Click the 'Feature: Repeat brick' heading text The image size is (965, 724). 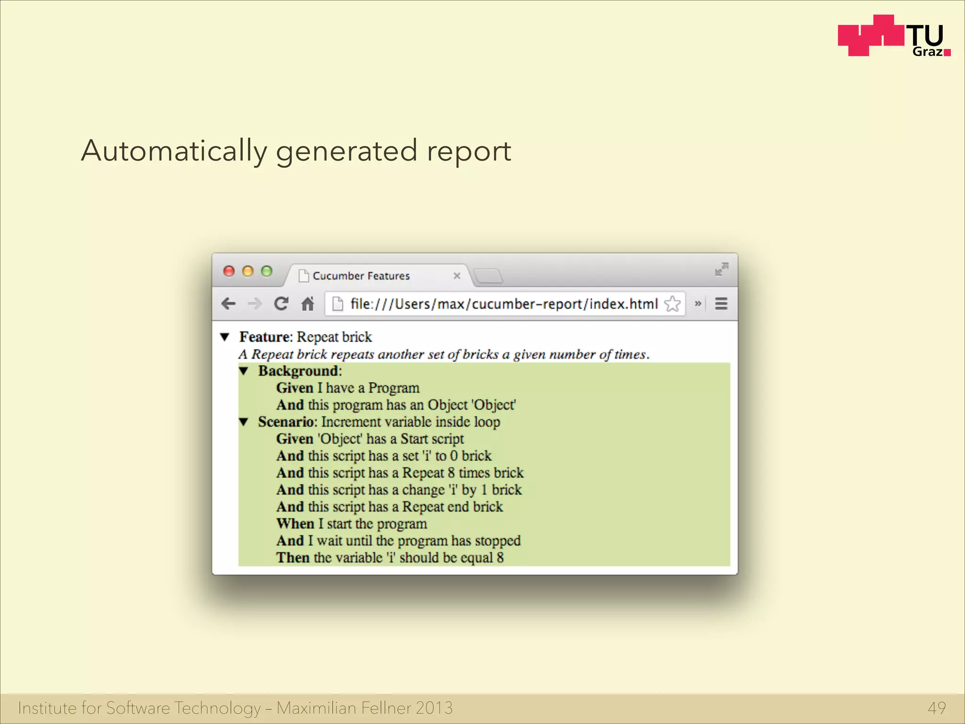coord(305,337)
